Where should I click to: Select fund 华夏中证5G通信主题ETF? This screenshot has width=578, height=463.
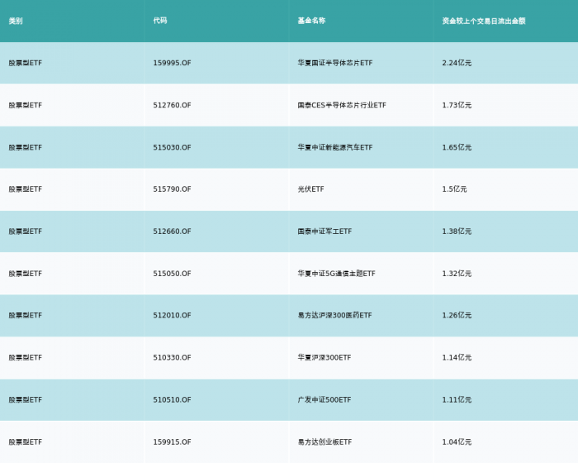click(337, 274)
